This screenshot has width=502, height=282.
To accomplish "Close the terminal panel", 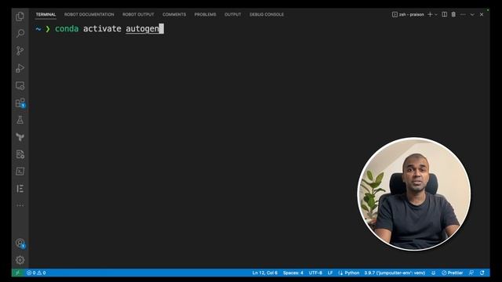I will 482,14.
